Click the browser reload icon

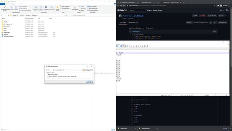pos(124,6)
